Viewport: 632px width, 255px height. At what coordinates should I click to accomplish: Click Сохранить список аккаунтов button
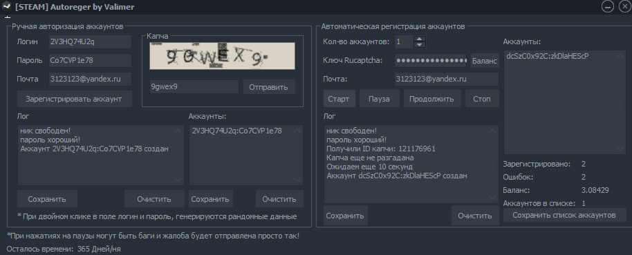(x=564, y=215)
